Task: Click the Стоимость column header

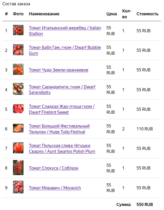Action: click(147, 14)
